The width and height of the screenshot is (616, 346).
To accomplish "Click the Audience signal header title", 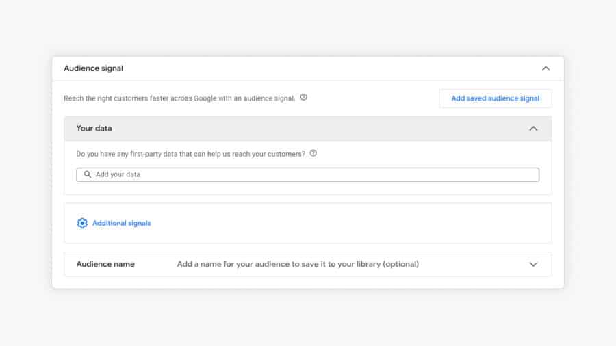I will (93, 68).
